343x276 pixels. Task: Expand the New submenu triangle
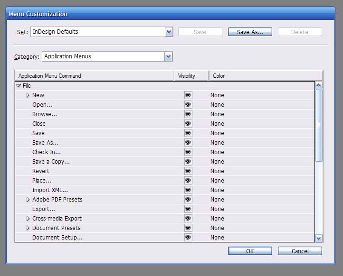coord(28,95)
